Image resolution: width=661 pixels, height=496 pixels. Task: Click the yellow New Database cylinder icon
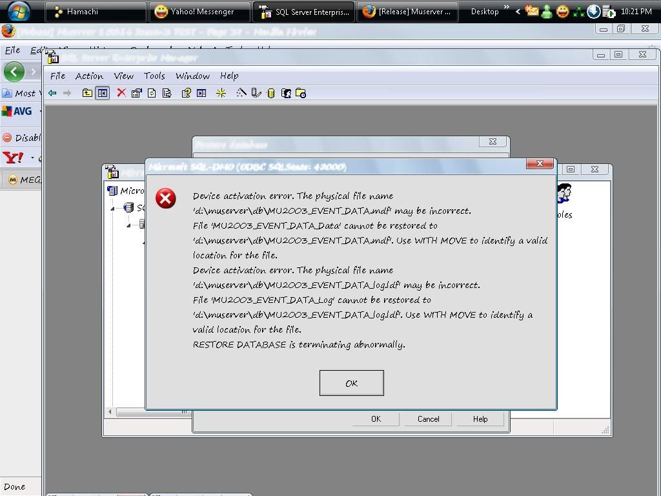270,93
